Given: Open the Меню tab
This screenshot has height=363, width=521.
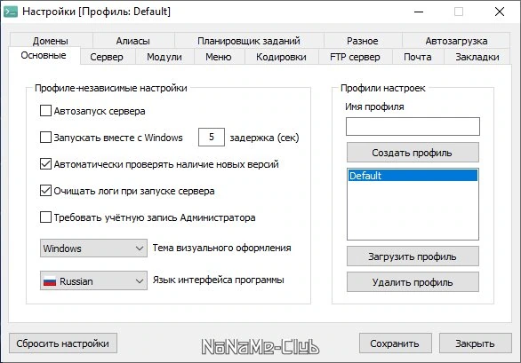Looking at the screenshot, I should [219, 57].
